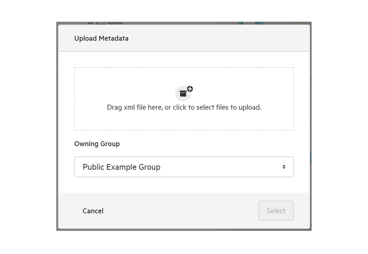Expand group list via selector caret
The image size is (368, 254).
coord(284,167)
